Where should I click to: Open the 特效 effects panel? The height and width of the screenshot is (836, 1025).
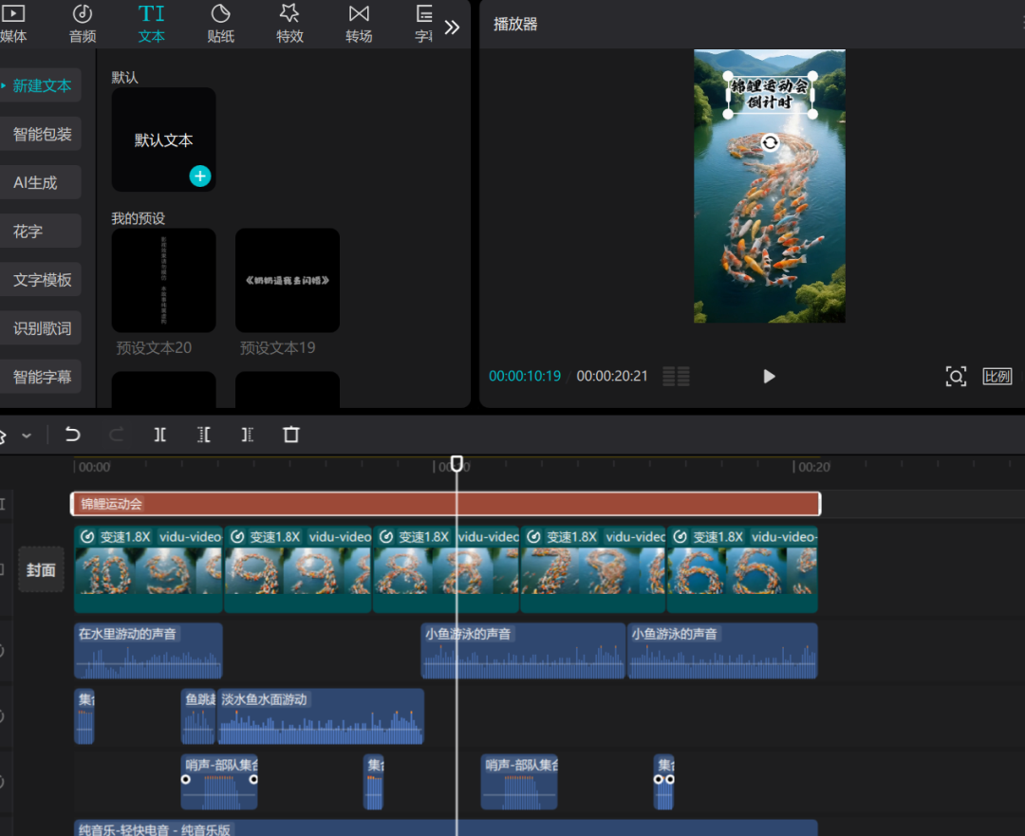point(289,24)
